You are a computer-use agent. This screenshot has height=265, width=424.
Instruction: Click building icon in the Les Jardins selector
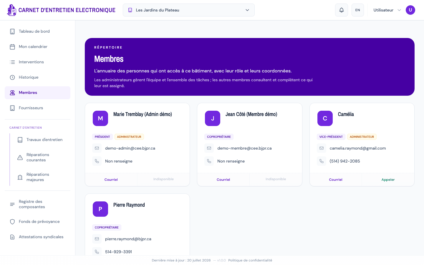point(130,10)
